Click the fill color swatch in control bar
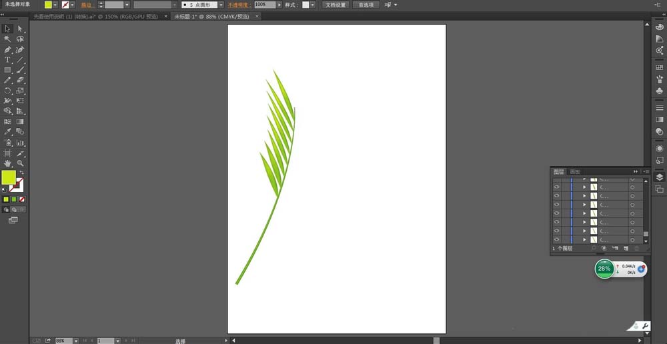Viewport: 667px width, 344px height. [49, 5]
